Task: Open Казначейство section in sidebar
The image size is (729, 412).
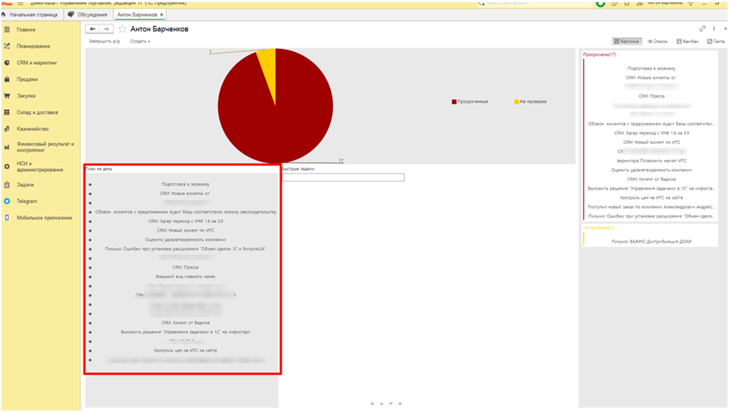Action: tap(33, 129)
